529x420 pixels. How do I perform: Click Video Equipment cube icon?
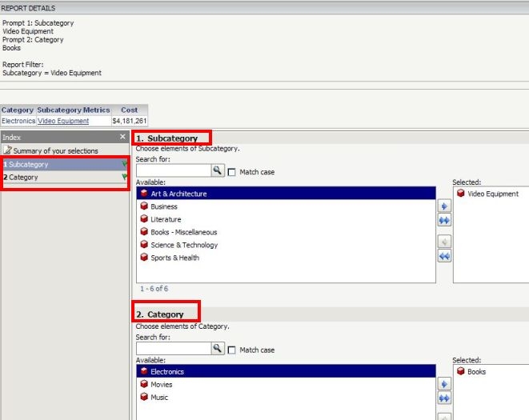(x=461, y=193)
